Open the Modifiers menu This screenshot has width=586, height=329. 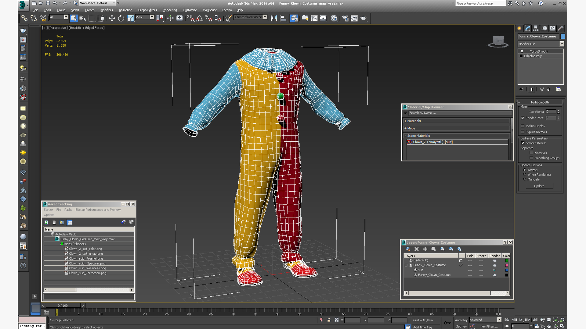[x=107, y=10]
